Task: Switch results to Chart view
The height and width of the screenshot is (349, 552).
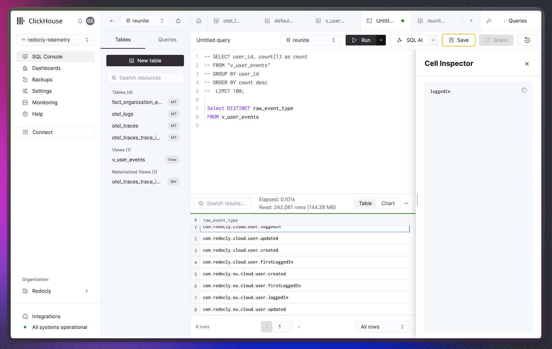Action: coord(388,203)
